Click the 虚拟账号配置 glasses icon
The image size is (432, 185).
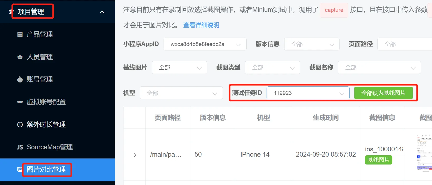20,102
